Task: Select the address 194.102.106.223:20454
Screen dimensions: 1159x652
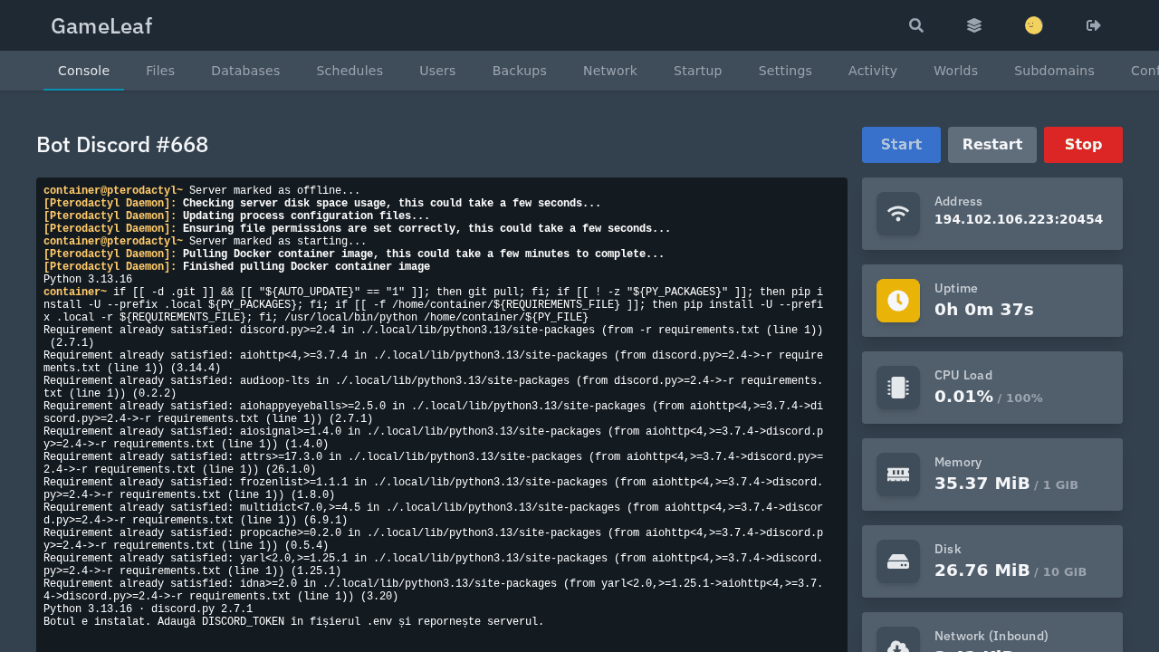Action: (x=1019, y=219)
